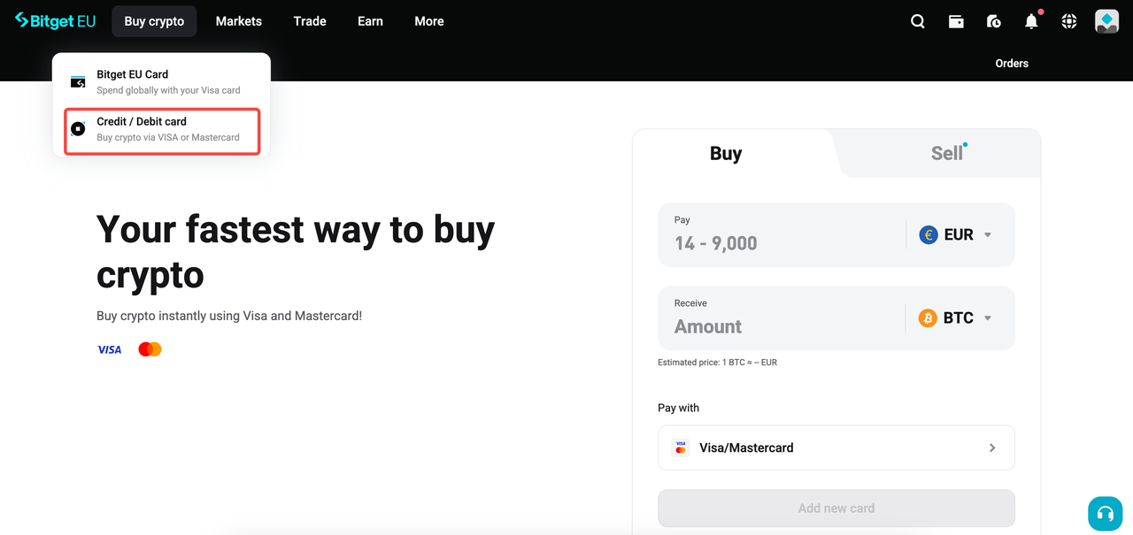Click the Visa logo under headline

tap(109, 349)
